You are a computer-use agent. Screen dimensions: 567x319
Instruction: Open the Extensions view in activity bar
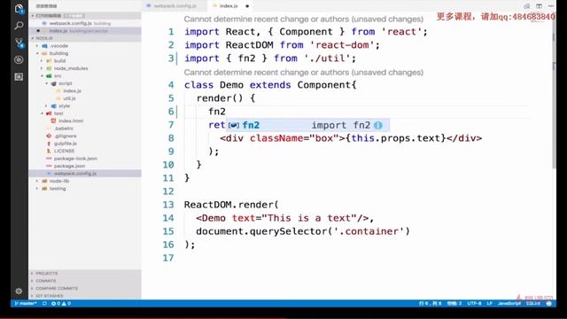[x=19, y=77]
